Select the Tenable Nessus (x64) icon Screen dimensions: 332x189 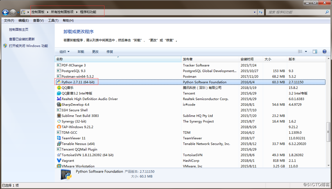tap(59, 144)
